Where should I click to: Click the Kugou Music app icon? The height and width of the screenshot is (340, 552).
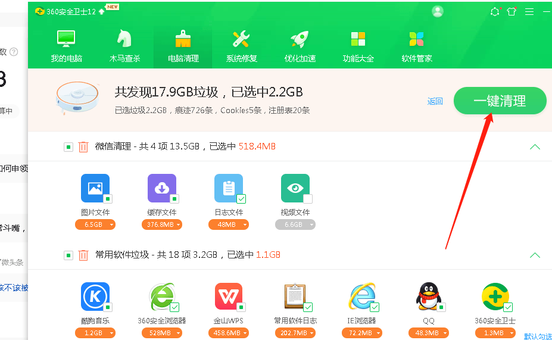click(x=95, y=297)
